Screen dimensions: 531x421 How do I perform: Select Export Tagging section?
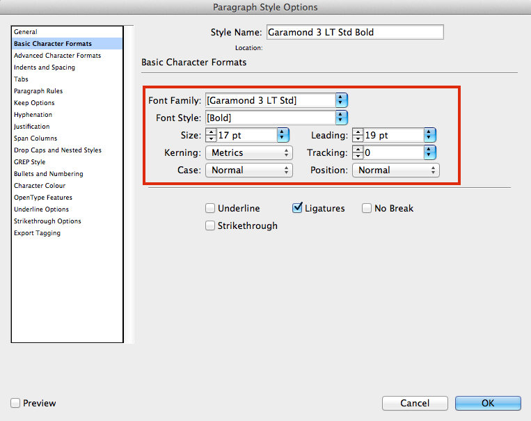tap(67, 233)
